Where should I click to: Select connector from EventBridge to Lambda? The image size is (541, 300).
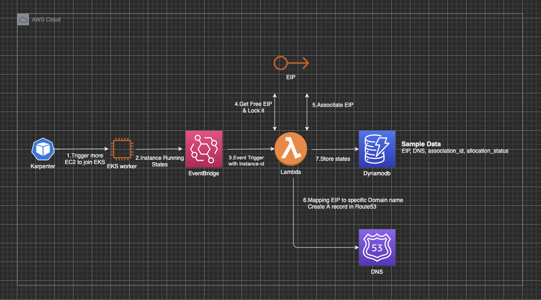[x=251, y=150]
